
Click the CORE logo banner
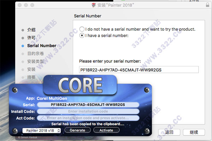click(80, 85)
